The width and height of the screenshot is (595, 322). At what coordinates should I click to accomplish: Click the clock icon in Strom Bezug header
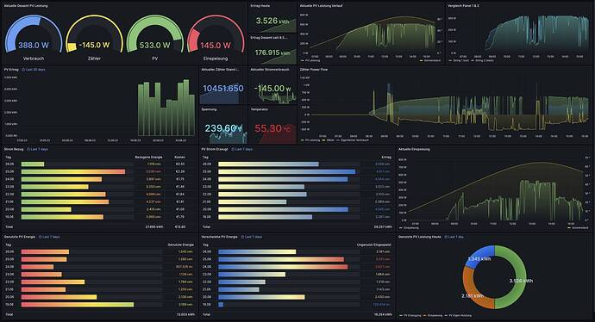28,149
